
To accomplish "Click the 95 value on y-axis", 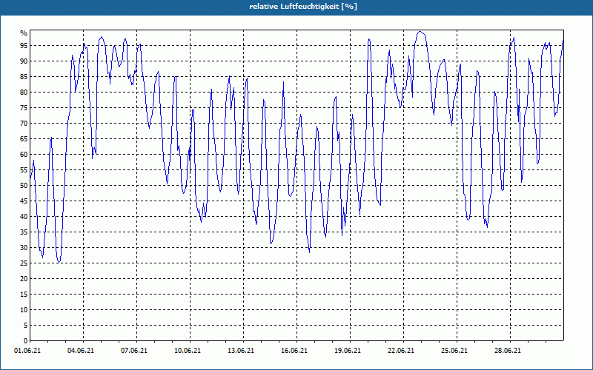I will [x=24, y=46].
